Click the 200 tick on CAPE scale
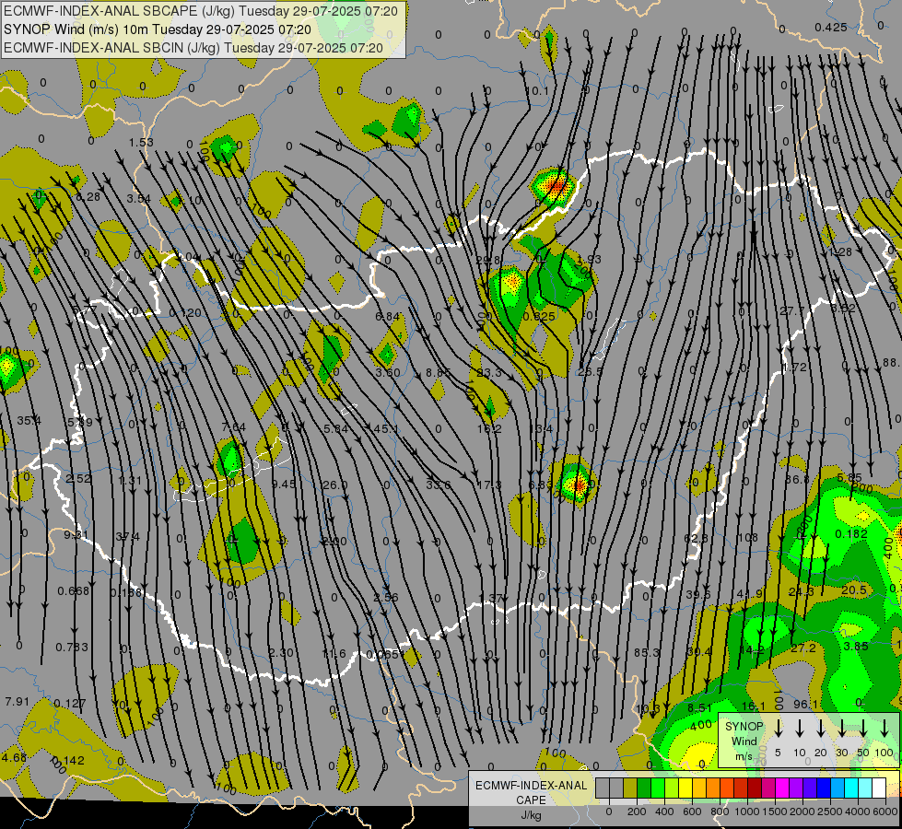Image resolution: width=902 pixels, height=829 pixels. pyautogui.click(x=637, y=811)
